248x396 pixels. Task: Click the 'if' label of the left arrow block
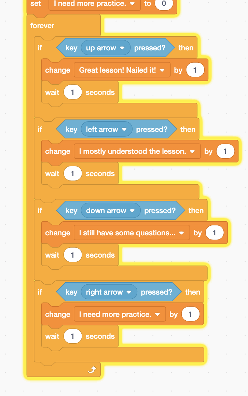[40, 129]
